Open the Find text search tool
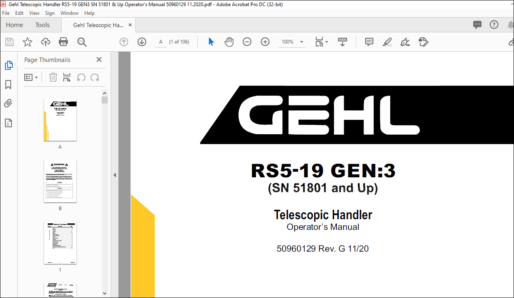Screen dimensions: 514x298 click(82, 42)
